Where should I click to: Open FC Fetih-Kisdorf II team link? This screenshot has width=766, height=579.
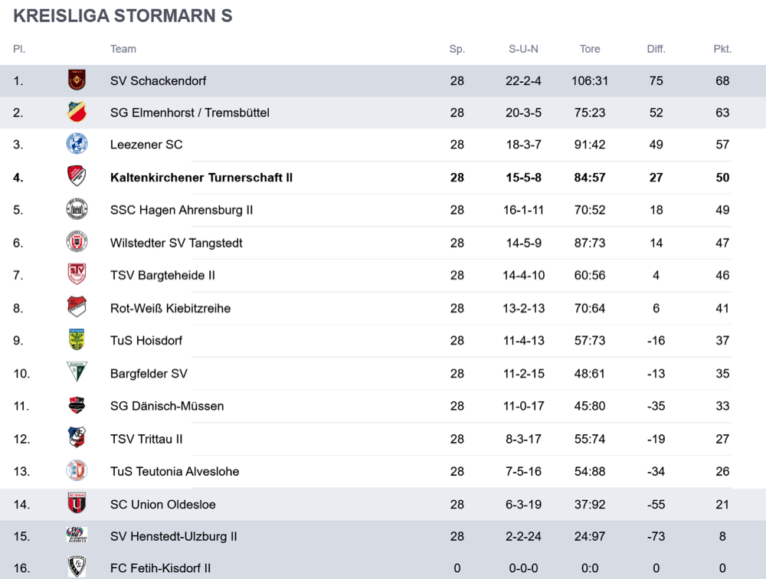click(x=160, y=568)
